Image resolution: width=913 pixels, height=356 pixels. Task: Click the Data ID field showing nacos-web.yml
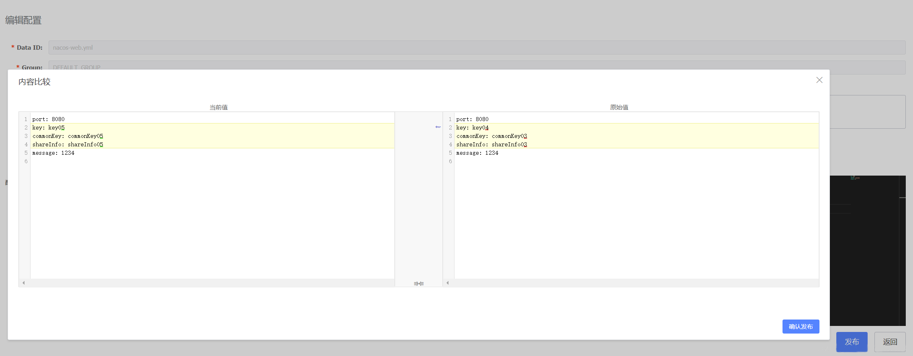(x=477, y=47)
